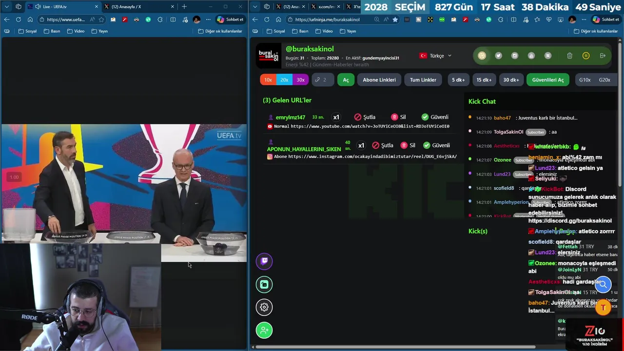
Task: Click the YouTube icon in urlninja header
Action: pos(531,56)
